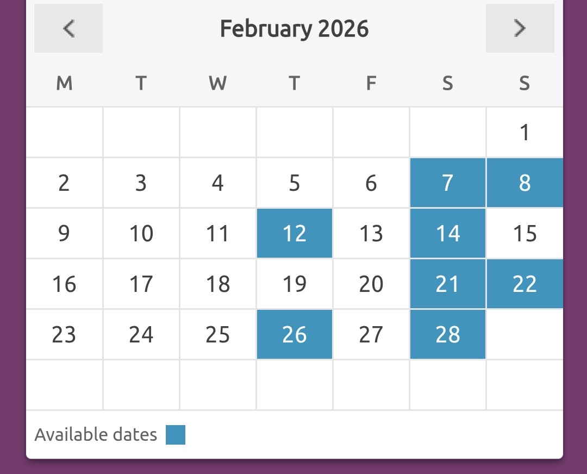Click date February 5

click(295, 183)
